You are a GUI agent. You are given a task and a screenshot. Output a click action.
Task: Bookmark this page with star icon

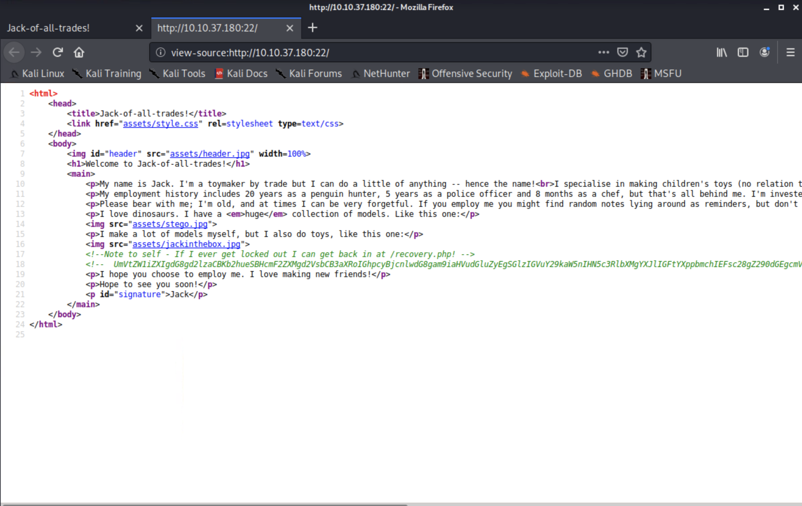641,53
